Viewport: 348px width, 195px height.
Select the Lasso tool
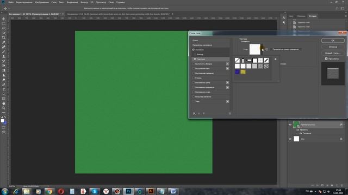(x=4, y=28)
